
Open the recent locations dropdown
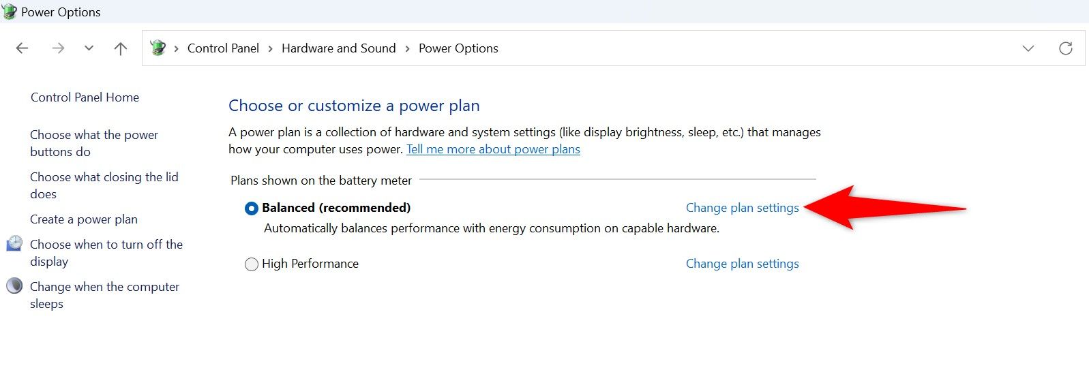89,48
